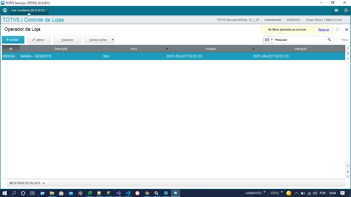Screen dimensions: 351x197
Task: Jump to last record with bottom scroll arrow
Action: coord(348,176)
